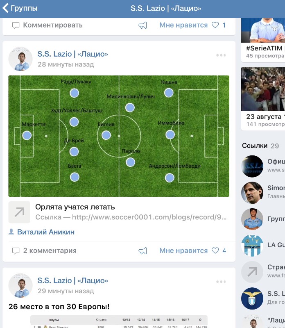The height and width of the screenshot is (328, 285).
Task: Open the football pitch lineup image
Action: 119,136
